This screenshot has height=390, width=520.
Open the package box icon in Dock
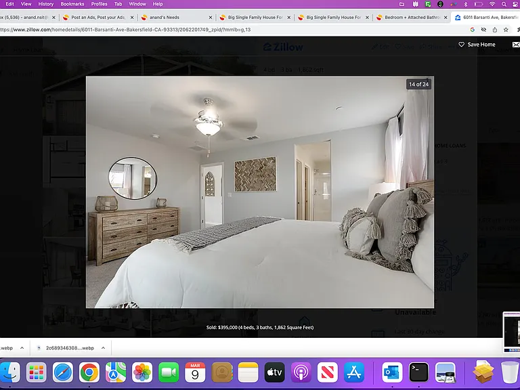483,372
